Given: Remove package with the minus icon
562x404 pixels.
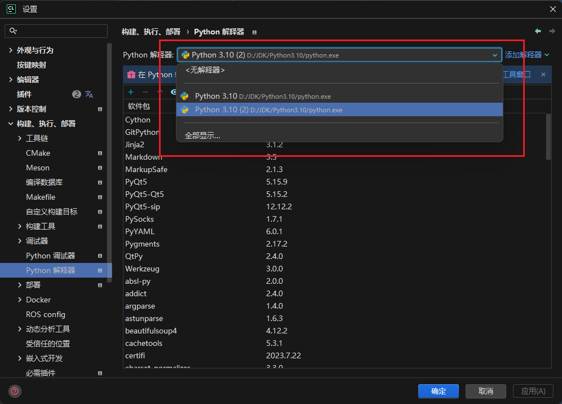Looking at the screenshot, I should pos(145,92).
